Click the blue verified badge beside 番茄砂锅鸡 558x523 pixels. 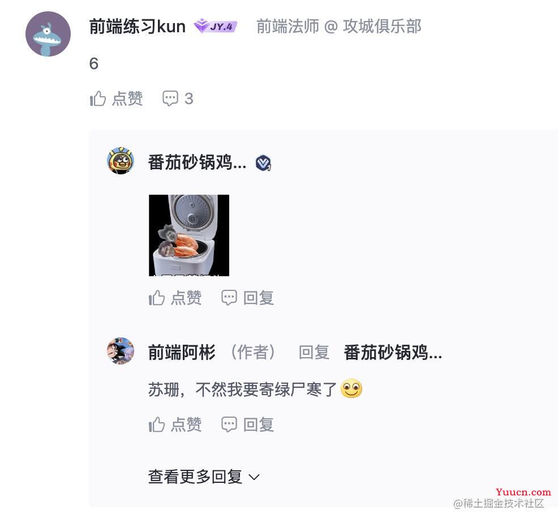tap(263, 163)
